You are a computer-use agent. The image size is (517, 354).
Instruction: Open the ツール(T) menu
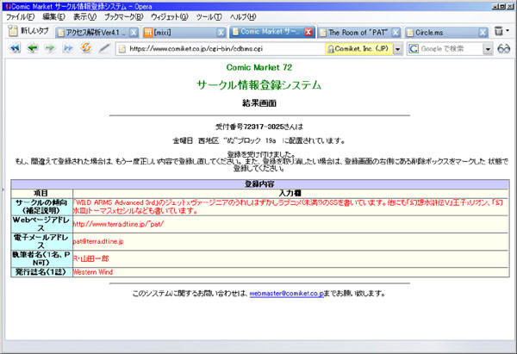click(209, 17)
